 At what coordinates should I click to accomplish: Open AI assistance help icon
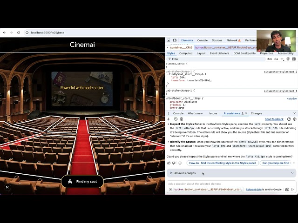tap(289, 119)
